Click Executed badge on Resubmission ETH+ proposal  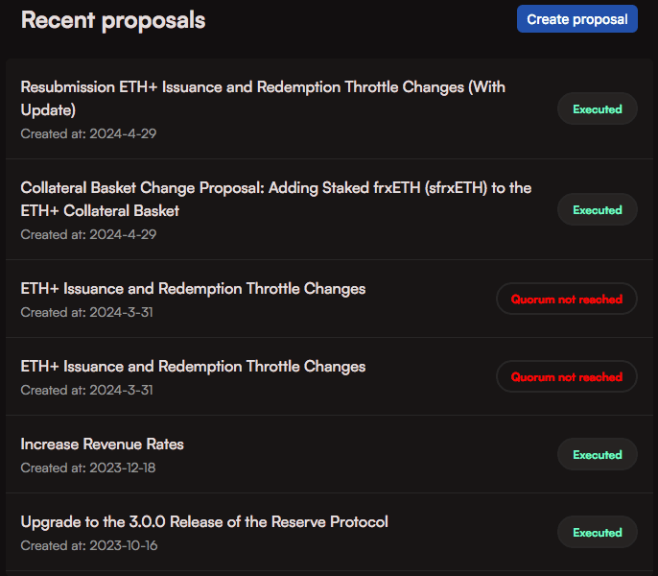coord(597,109)
